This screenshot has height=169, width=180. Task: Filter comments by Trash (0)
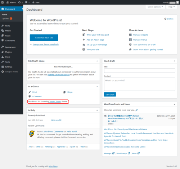tap(84, 147)
